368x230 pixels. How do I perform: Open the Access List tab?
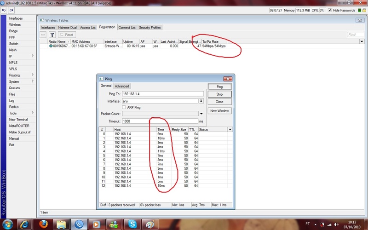pyautogui.click(x=88, y=28)
